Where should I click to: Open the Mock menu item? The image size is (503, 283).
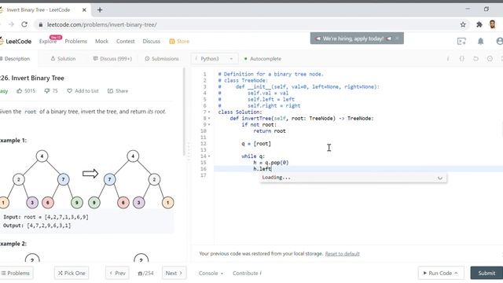pyautogui.click(x=101, y=42)
